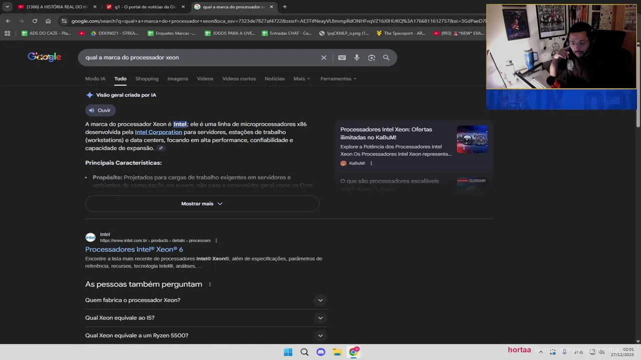This screenshot has height=360, width=641.
Task: Clear the search query with the X
Action: point(324,57)
